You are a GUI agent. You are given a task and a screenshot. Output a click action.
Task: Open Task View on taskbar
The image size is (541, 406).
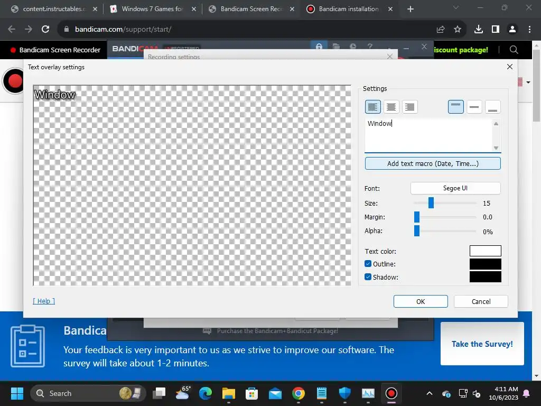click(160, 393)
